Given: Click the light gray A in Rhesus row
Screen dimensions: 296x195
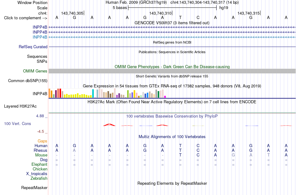Looking at the screenshot, I should (x=74, y=150).
